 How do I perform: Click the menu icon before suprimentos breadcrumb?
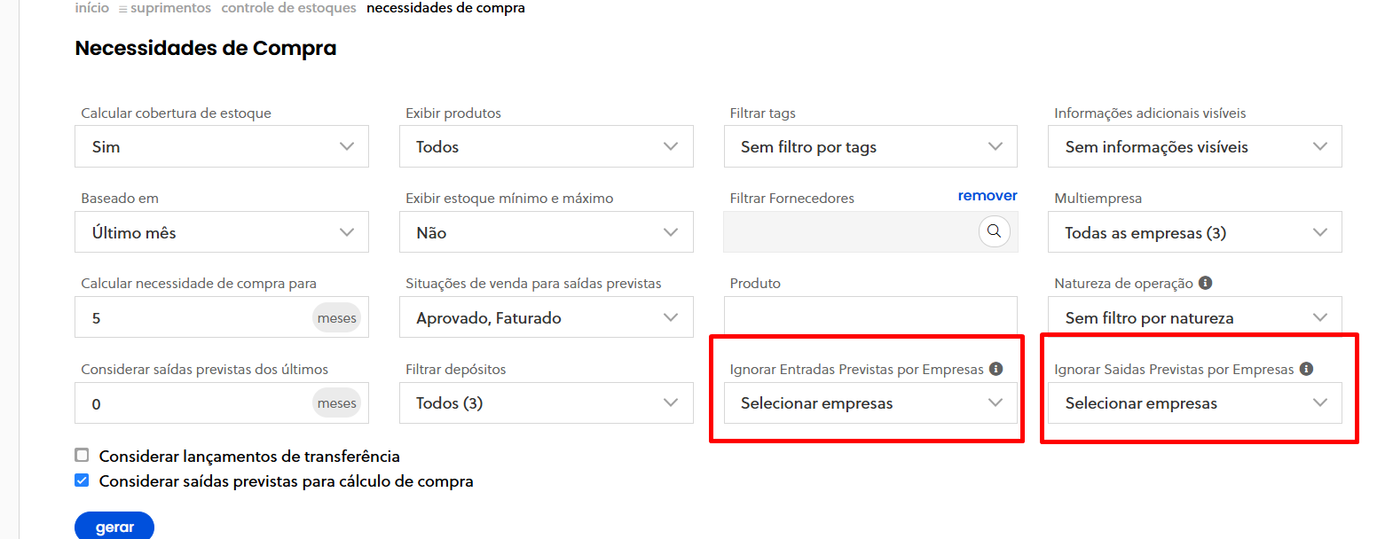click(x=122, y=9)
